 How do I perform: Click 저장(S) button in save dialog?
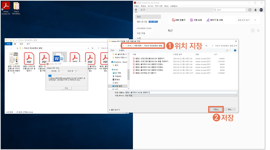(216, 109)
